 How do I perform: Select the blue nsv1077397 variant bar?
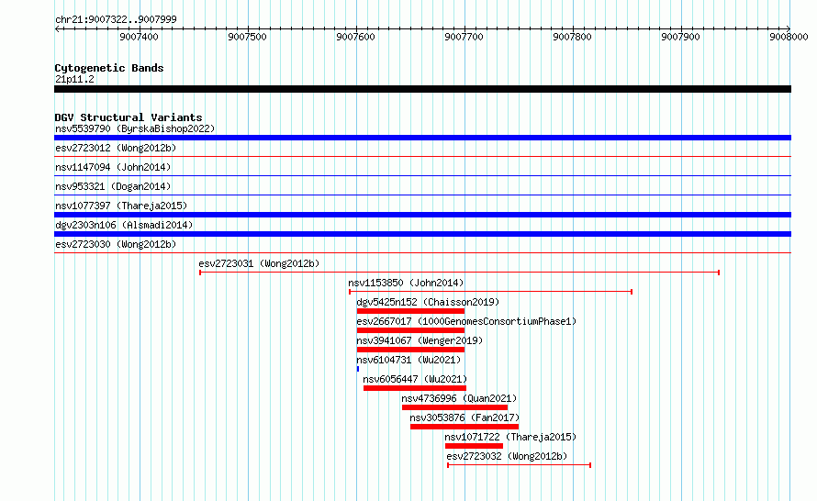[x=422, y=215]
